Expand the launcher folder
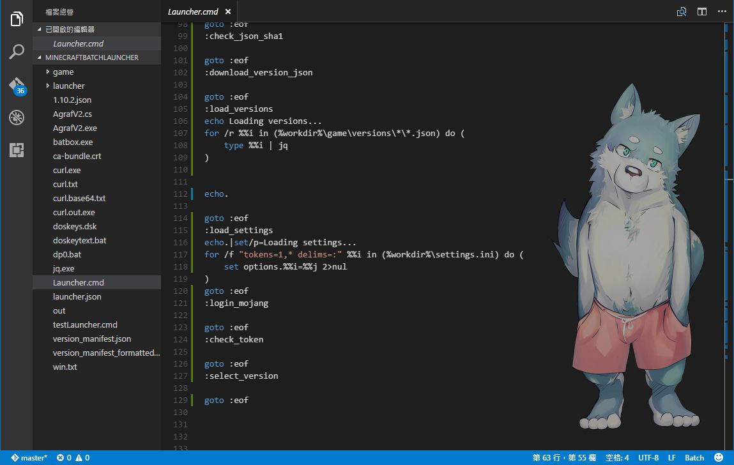The width and height of the screenshot is (734, 465). 97,86
